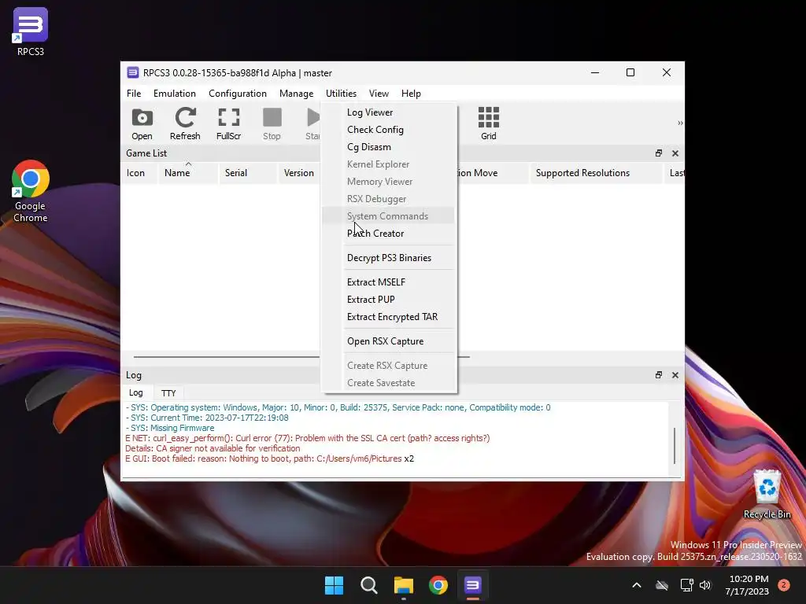Open the File menu
The height and width of the screenshot is (604, 806).
134,94
